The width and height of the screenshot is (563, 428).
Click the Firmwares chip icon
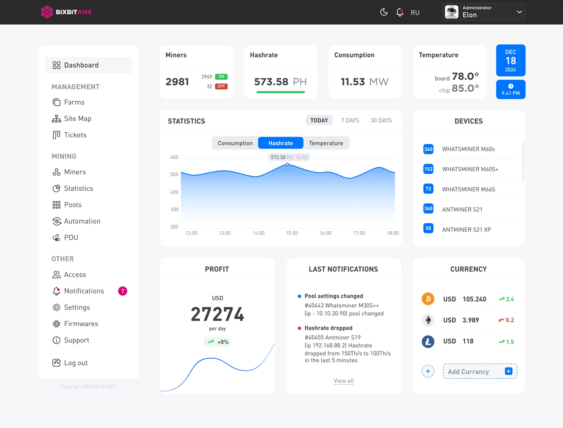56,324
